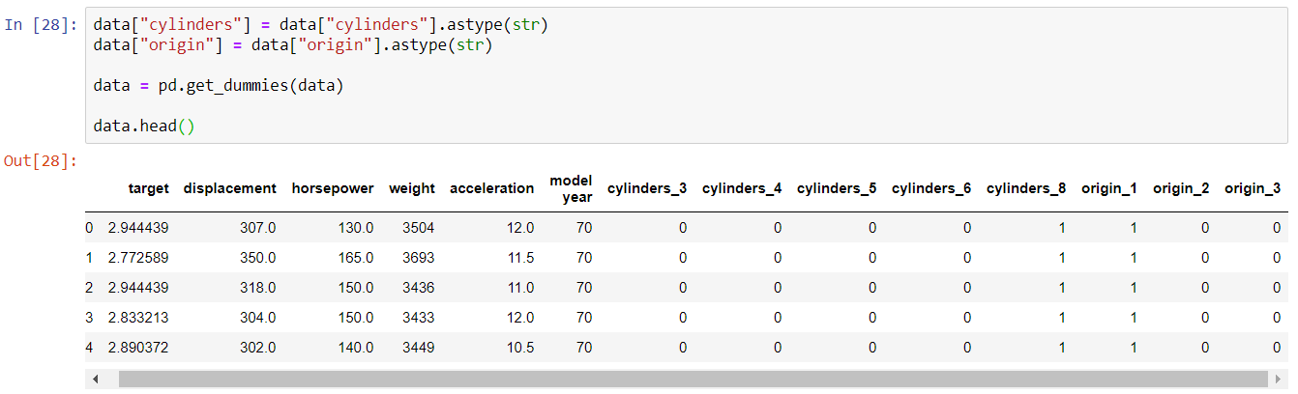Click acceleration value 10.5
Image resolution: width=1298 pixels, height=394 pixels.
pyautogui.click(x=518, y=348)
